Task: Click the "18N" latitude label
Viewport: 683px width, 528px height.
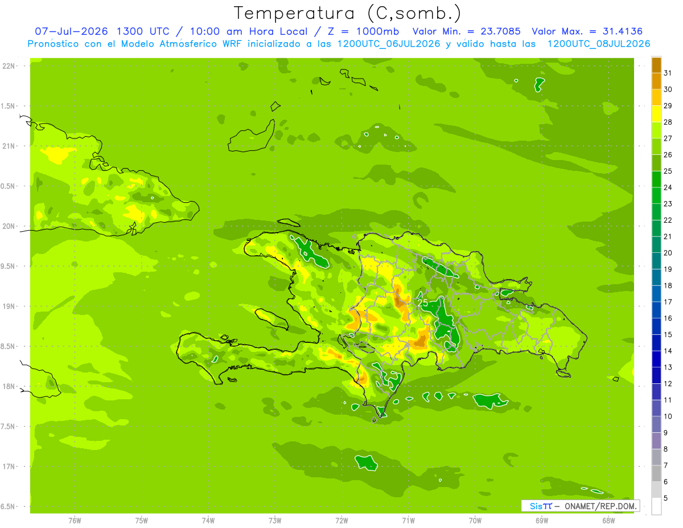Action: [9, 386]
